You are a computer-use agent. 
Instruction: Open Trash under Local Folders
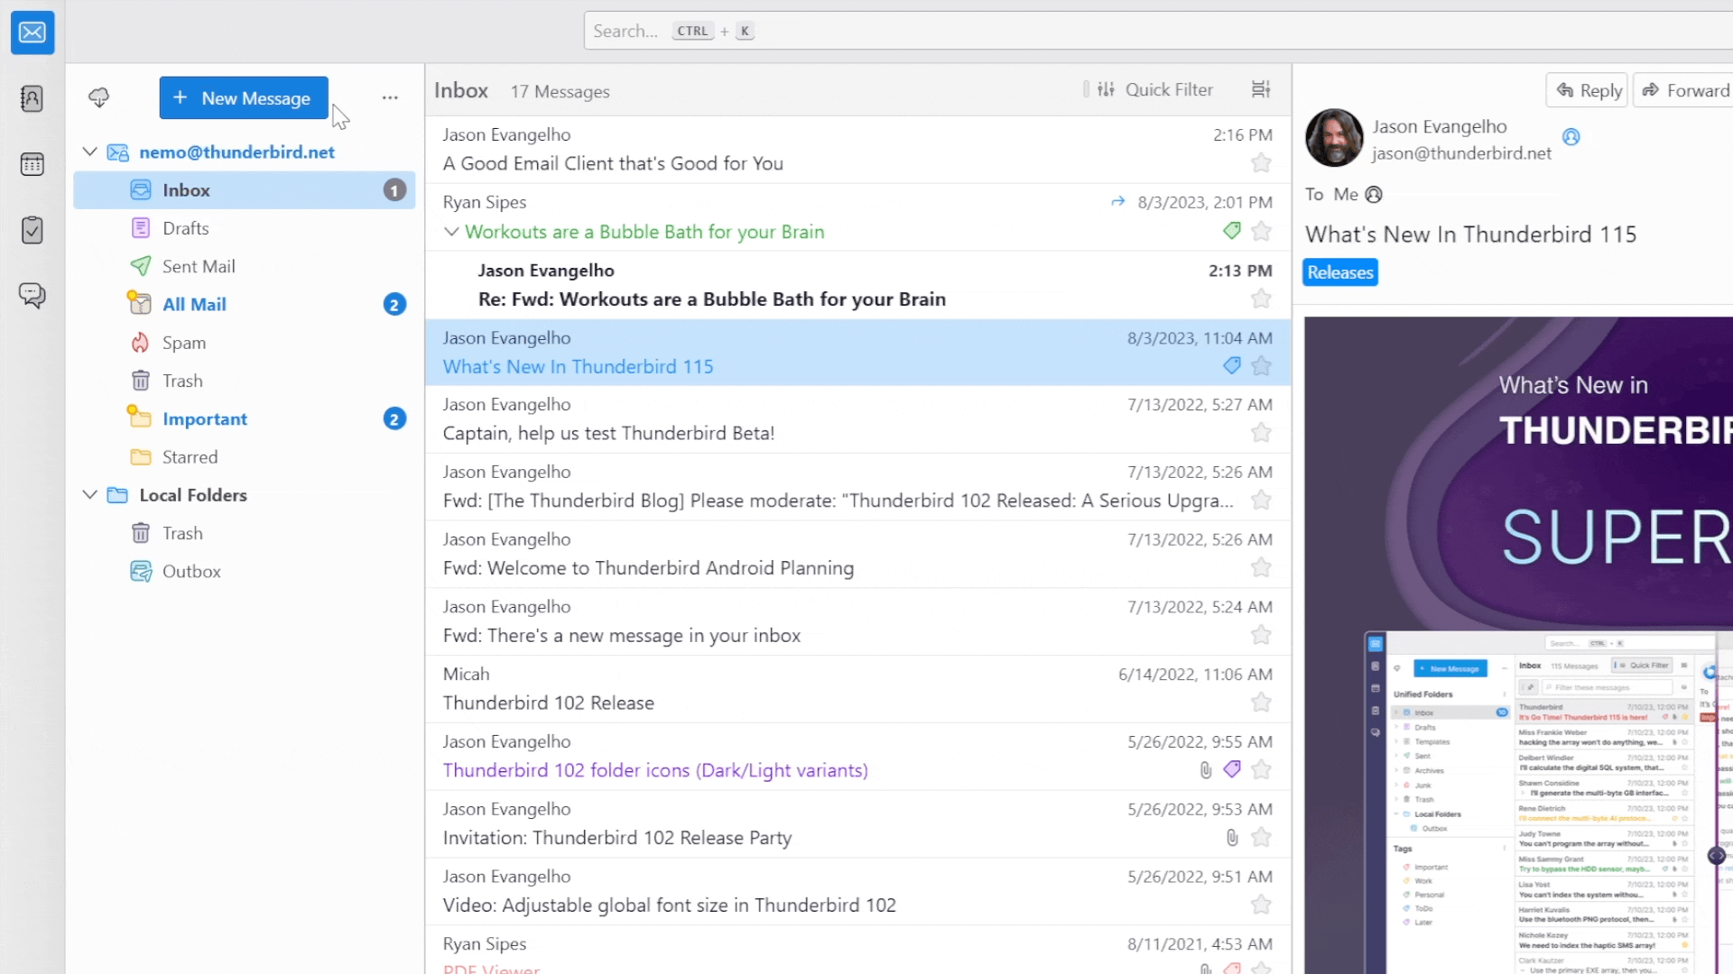[x=244, y=533]
